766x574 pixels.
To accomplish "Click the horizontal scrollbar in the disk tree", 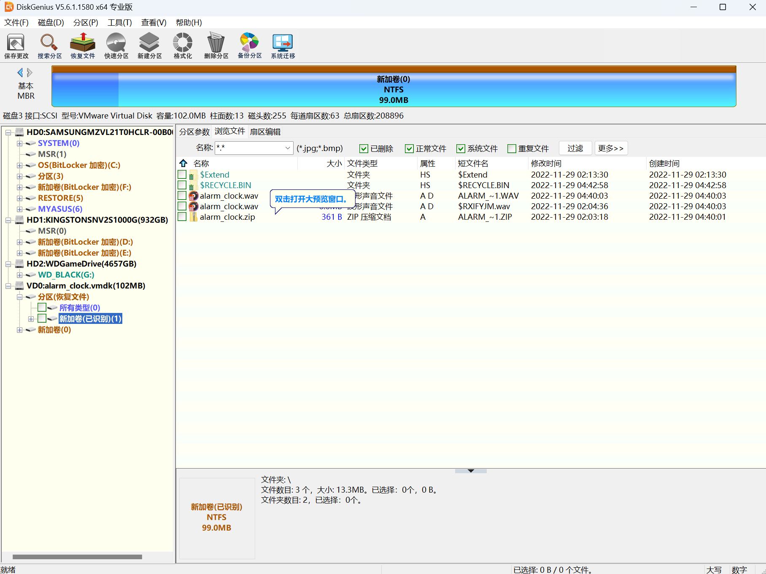I will pos(78,557).
